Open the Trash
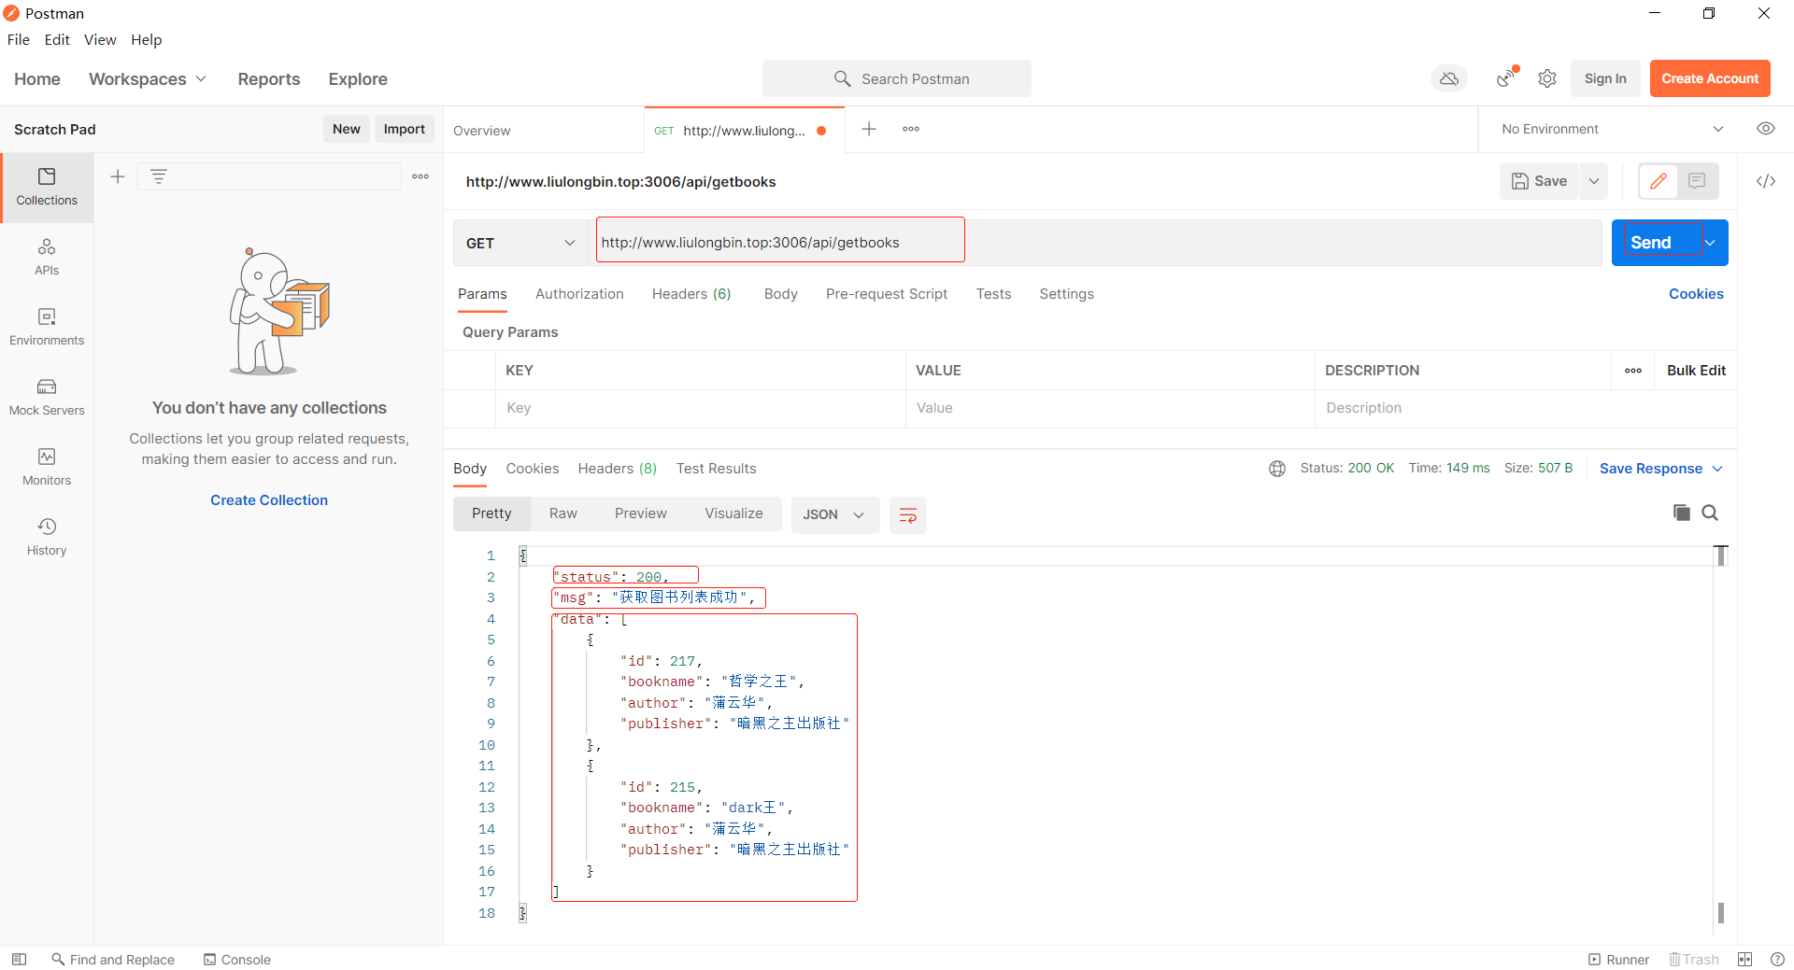 click(x=1694, y=960)
